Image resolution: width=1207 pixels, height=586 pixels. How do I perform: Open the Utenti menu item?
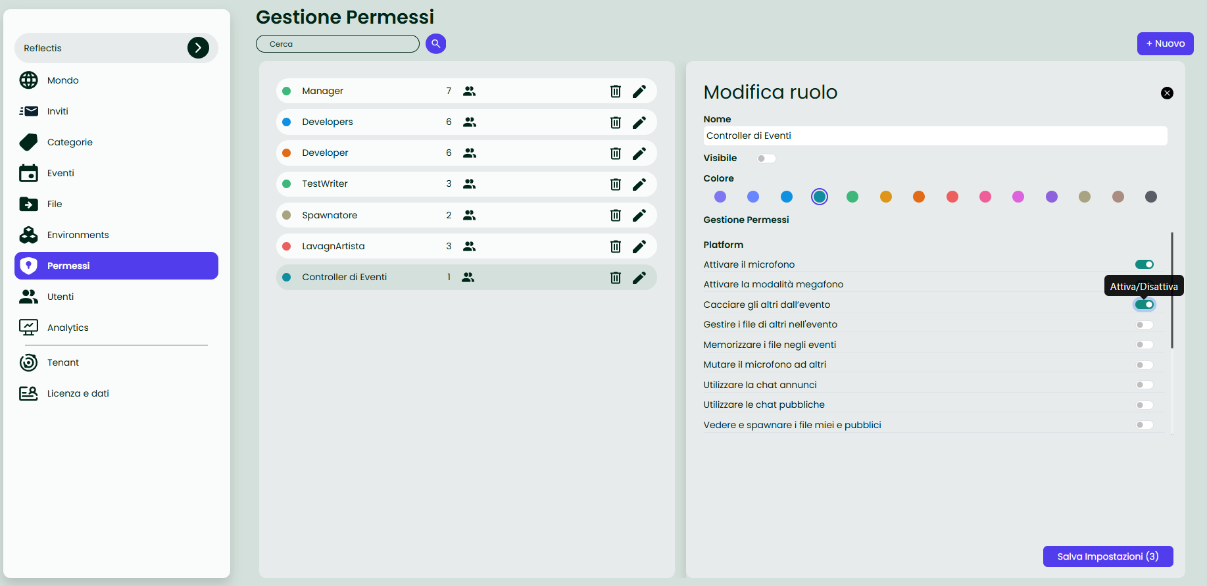point(61,297)
